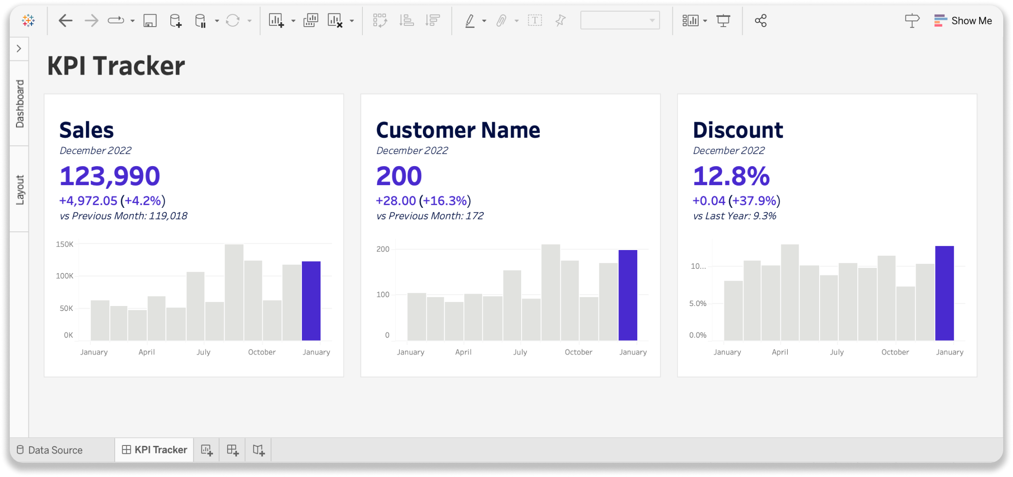Go back with the undo arrow
The image size is (1013, 477).
point(65,20)
